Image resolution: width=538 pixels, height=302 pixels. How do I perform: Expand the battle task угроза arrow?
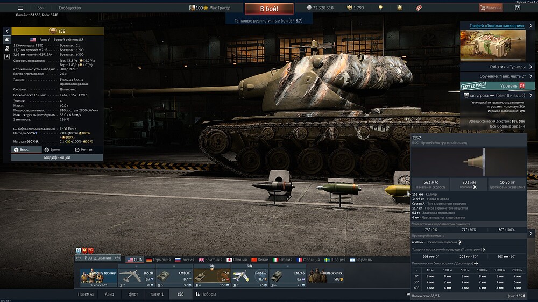click(x=531, y=95)
